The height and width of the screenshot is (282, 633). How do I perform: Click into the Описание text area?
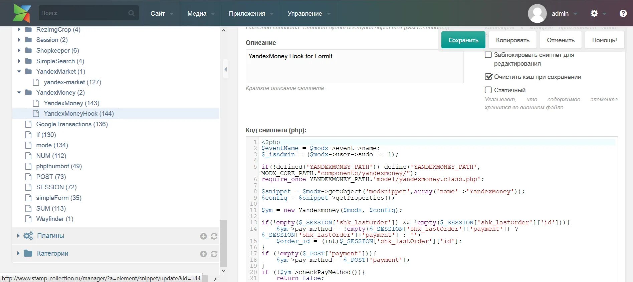coord(354,66)
